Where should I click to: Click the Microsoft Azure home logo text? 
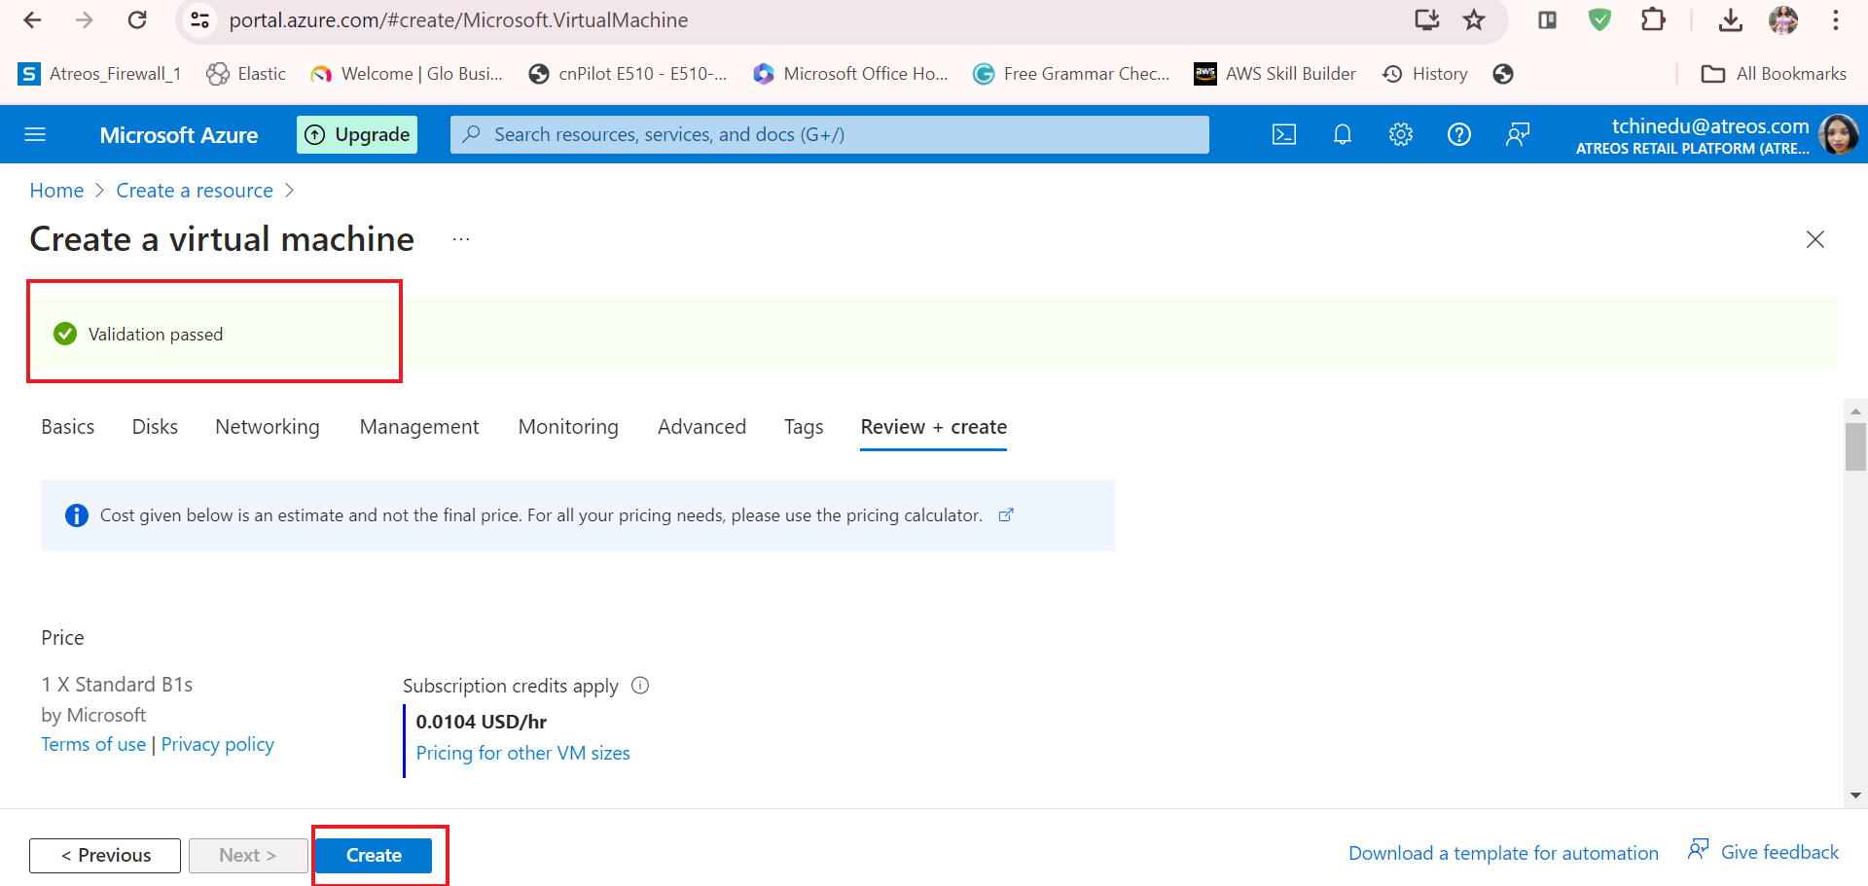click(179, 135)
